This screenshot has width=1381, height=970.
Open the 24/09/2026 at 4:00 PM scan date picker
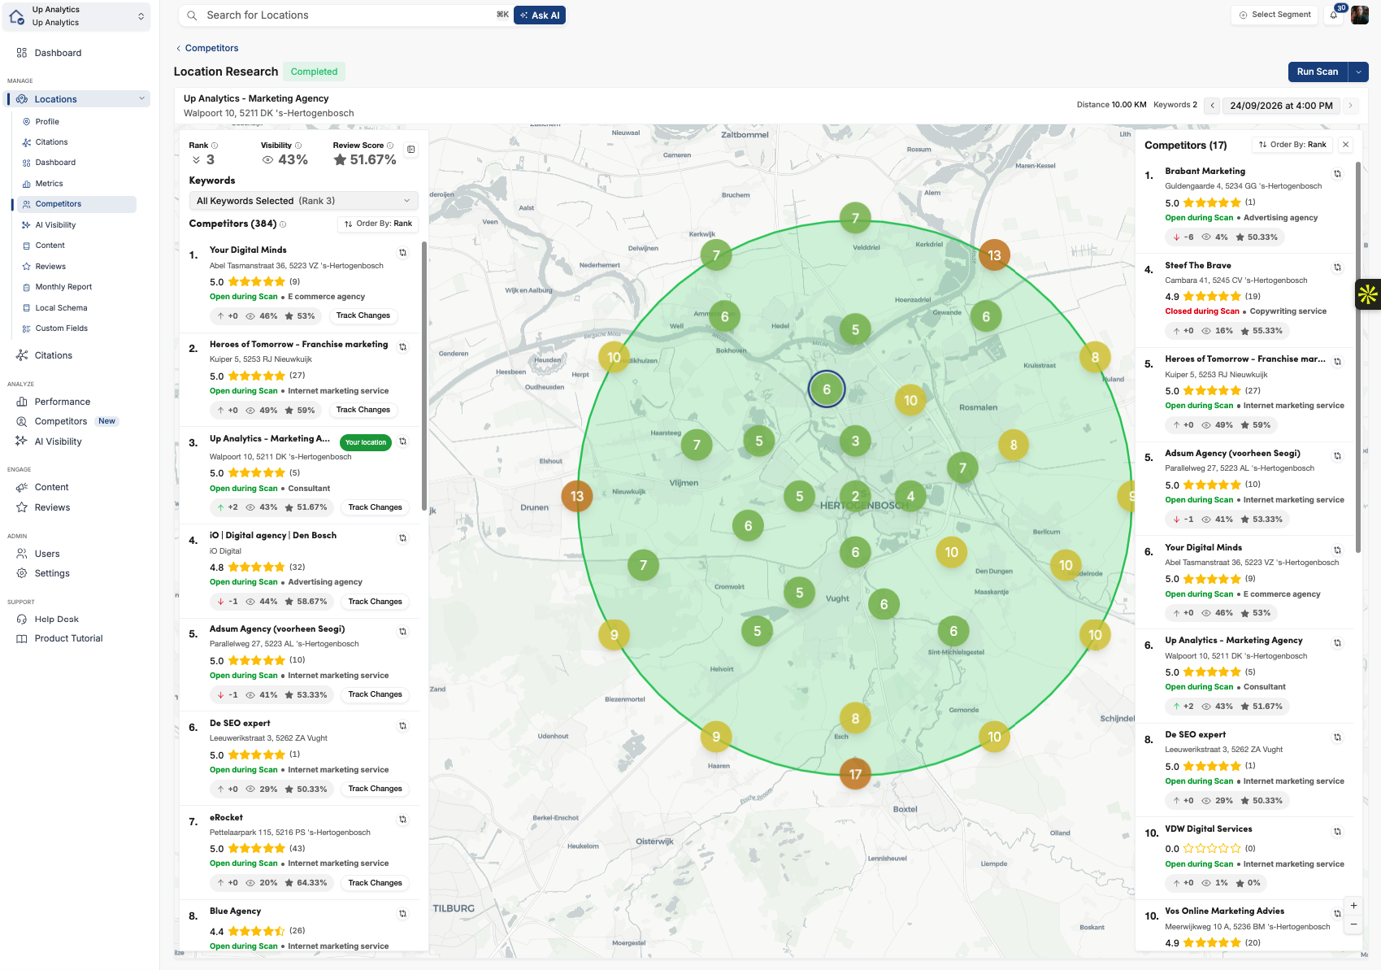[1281, 106]
